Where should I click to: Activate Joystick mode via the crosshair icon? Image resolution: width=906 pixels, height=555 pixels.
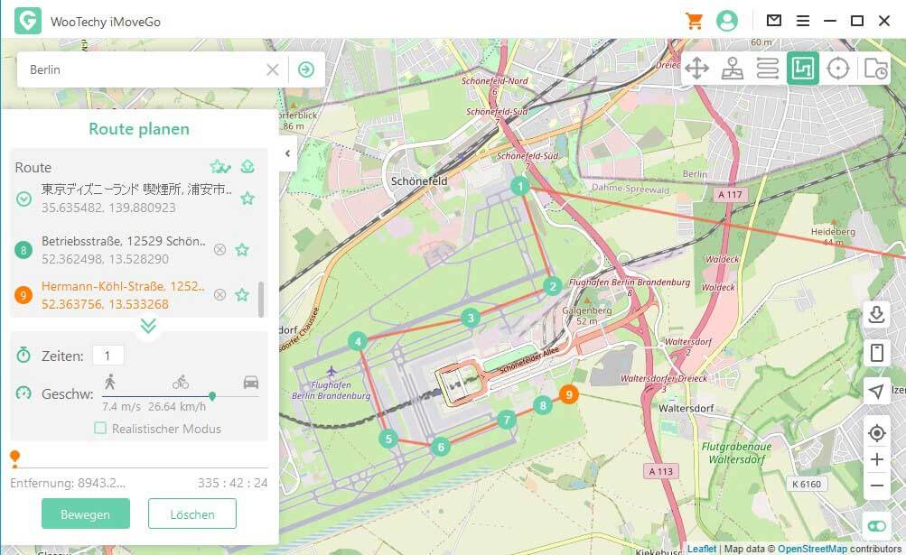click(838, 67)
